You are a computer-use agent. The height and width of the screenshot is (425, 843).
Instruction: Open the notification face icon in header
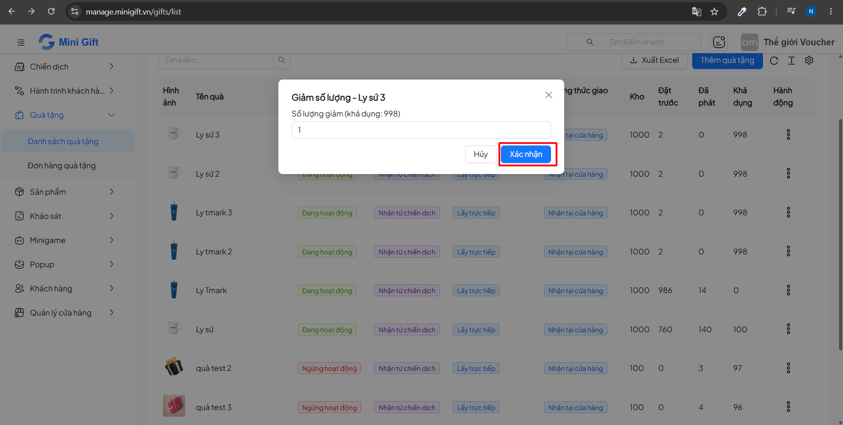719,42
